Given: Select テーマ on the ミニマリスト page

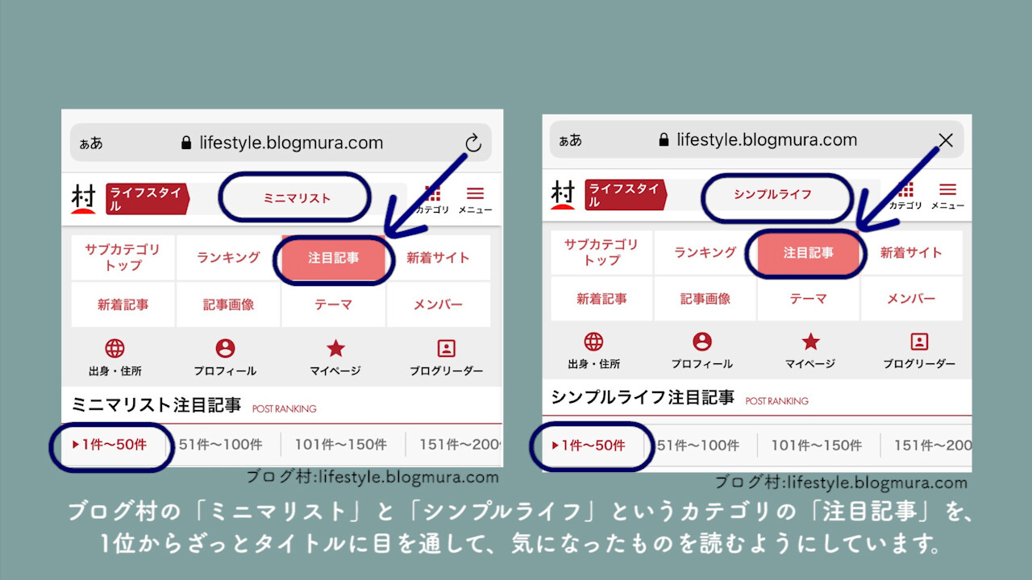Looking at the screenshot, I should [334, 304].
